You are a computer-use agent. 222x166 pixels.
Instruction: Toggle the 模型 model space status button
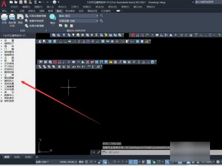pos(81,162)
